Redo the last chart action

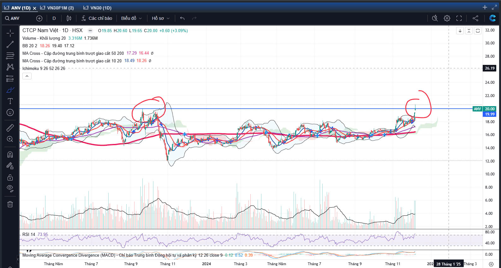194,18
